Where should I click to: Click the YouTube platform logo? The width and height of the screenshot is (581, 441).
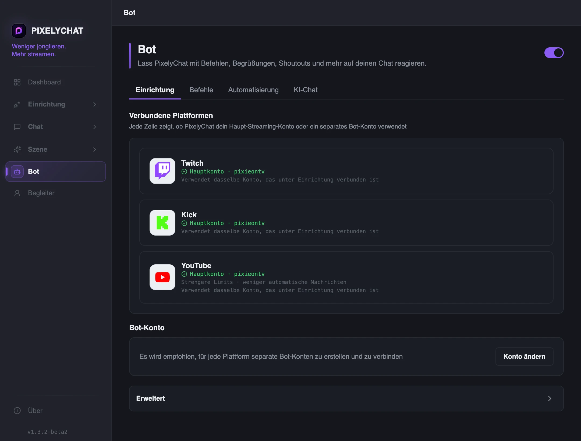click(162, 277)
